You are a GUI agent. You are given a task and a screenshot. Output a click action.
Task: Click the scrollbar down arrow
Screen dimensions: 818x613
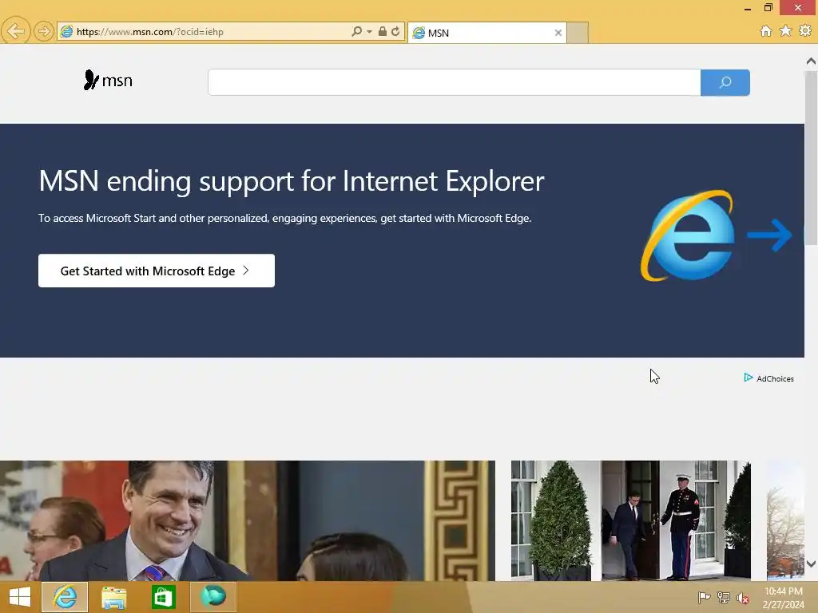(811, 564)
